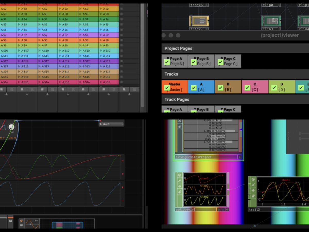Click the folder icon below device power button

(x=21, y=225)
